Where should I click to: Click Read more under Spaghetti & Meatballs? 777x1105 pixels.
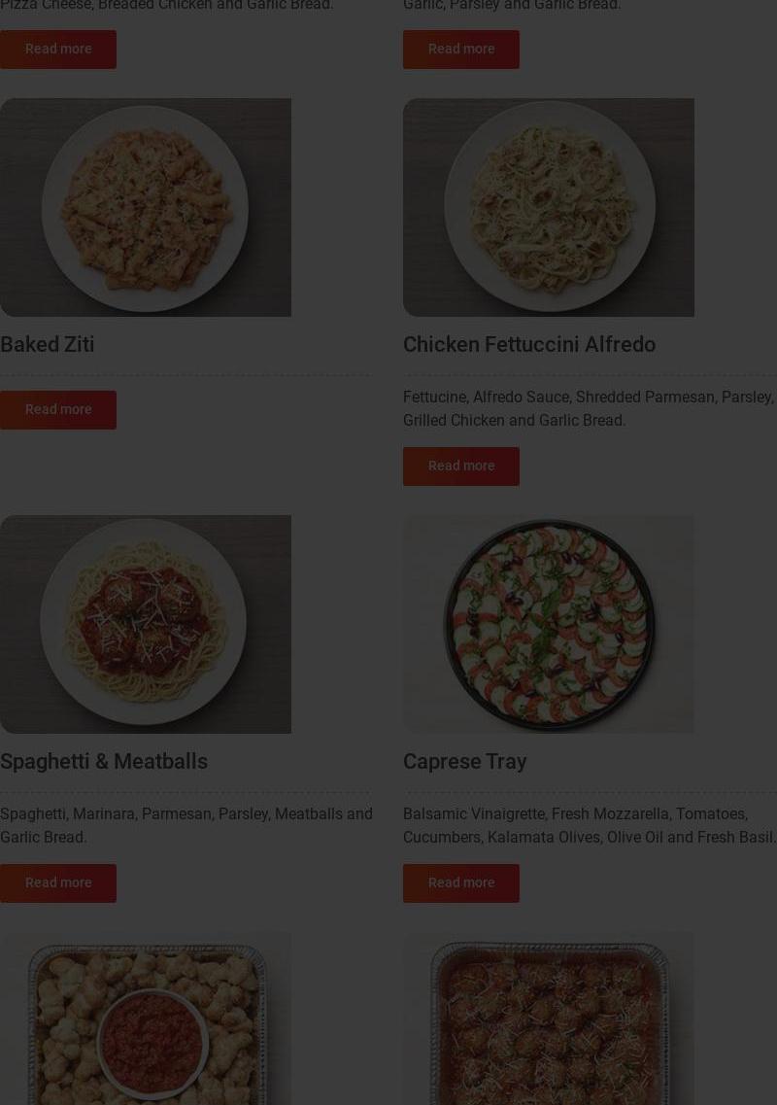57,883
